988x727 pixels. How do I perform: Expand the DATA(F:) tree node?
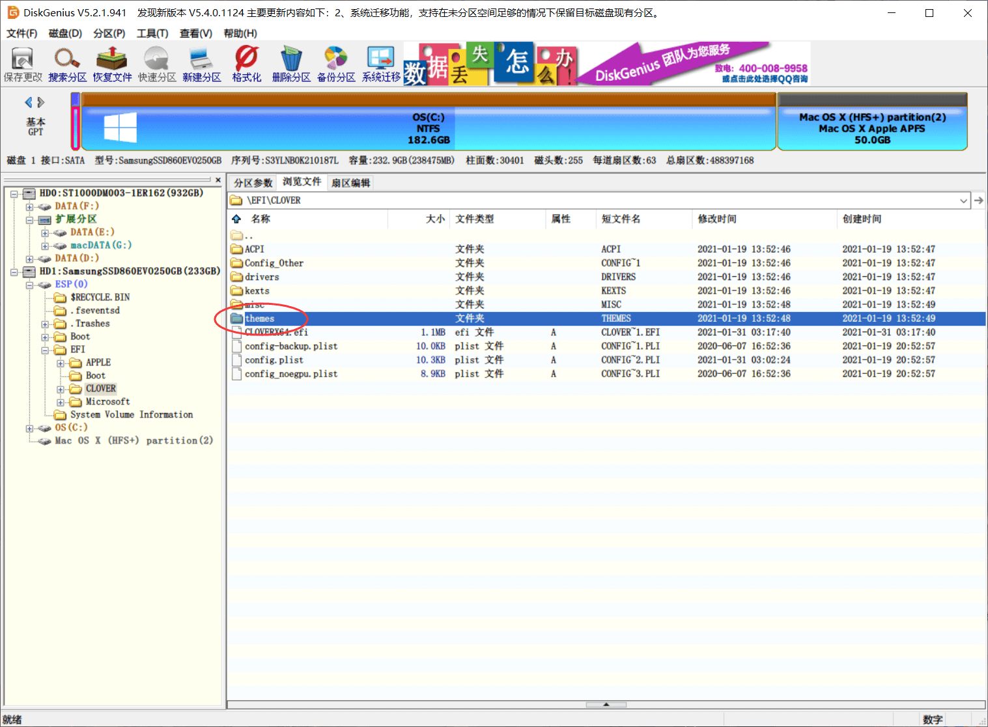click(29, 207)
